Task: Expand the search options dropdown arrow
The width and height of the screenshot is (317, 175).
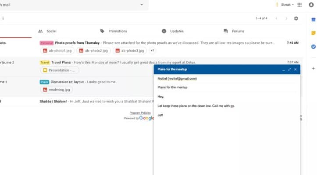Action: [142, 5]
